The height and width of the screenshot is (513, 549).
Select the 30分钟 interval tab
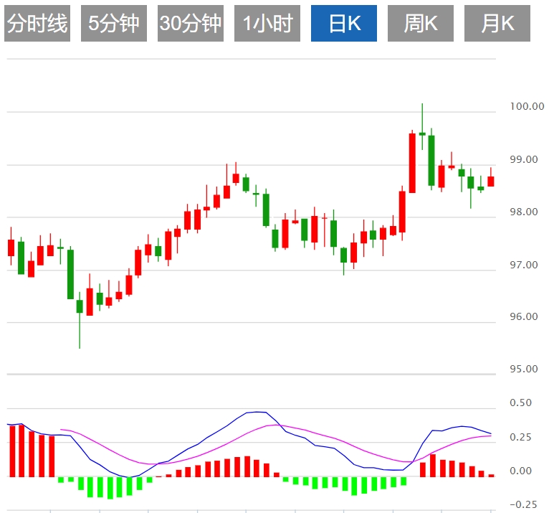point(191,23)
